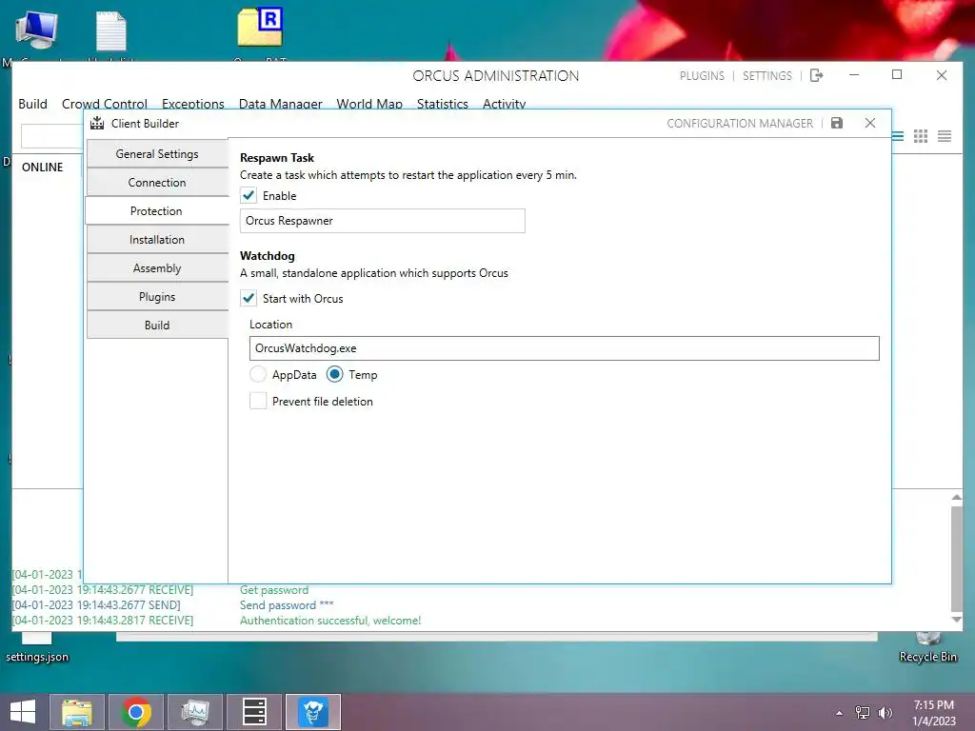The width and height of the screenshot is (975, 731).
Task: Click the Orcus app icon in taskbar
Action: click(x=313, y=712)
